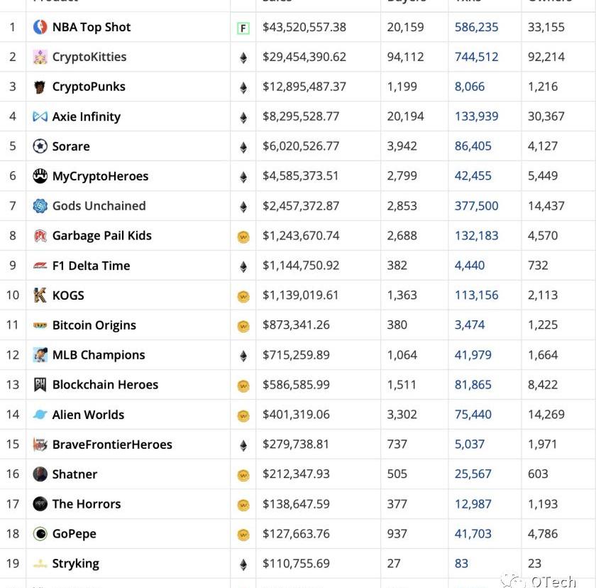Viewport: 596px width, 588px height.
Task: Click the NBA Top Shot logo icon
Action: 40,27
